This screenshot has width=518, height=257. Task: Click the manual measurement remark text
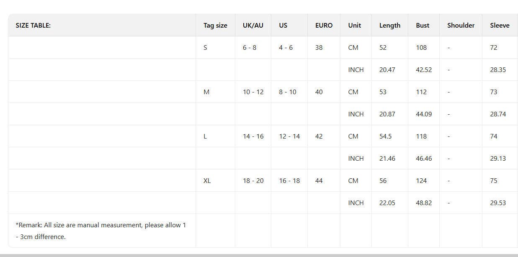pos(101,231)
